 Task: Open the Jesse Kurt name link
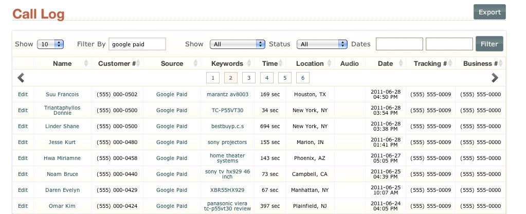coord(62,142)
